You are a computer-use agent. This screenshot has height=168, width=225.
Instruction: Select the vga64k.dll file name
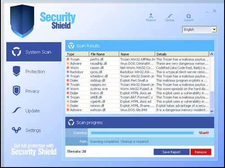[x=98, y=102]
